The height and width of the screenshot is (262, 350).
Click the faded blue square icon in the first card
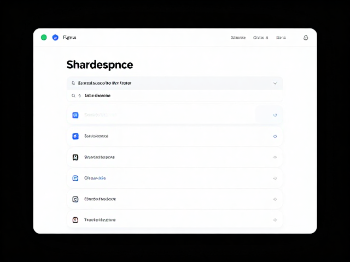click(x=75, y=115)
